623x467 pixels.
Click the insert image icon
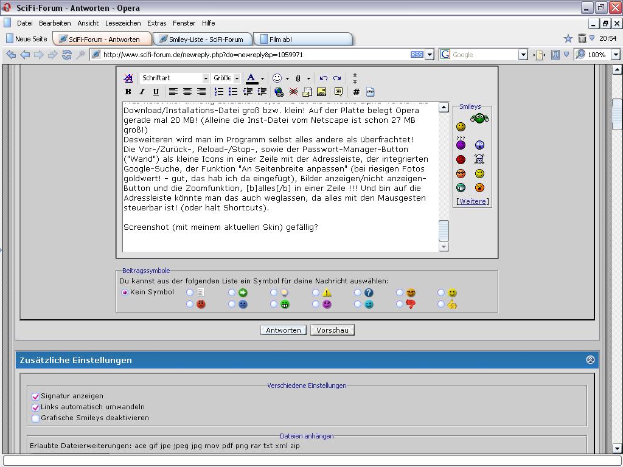321,92
